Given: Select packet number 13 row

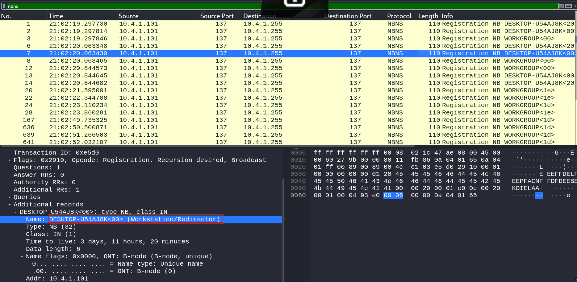Looking at the screenshot, I should point(287,76).
